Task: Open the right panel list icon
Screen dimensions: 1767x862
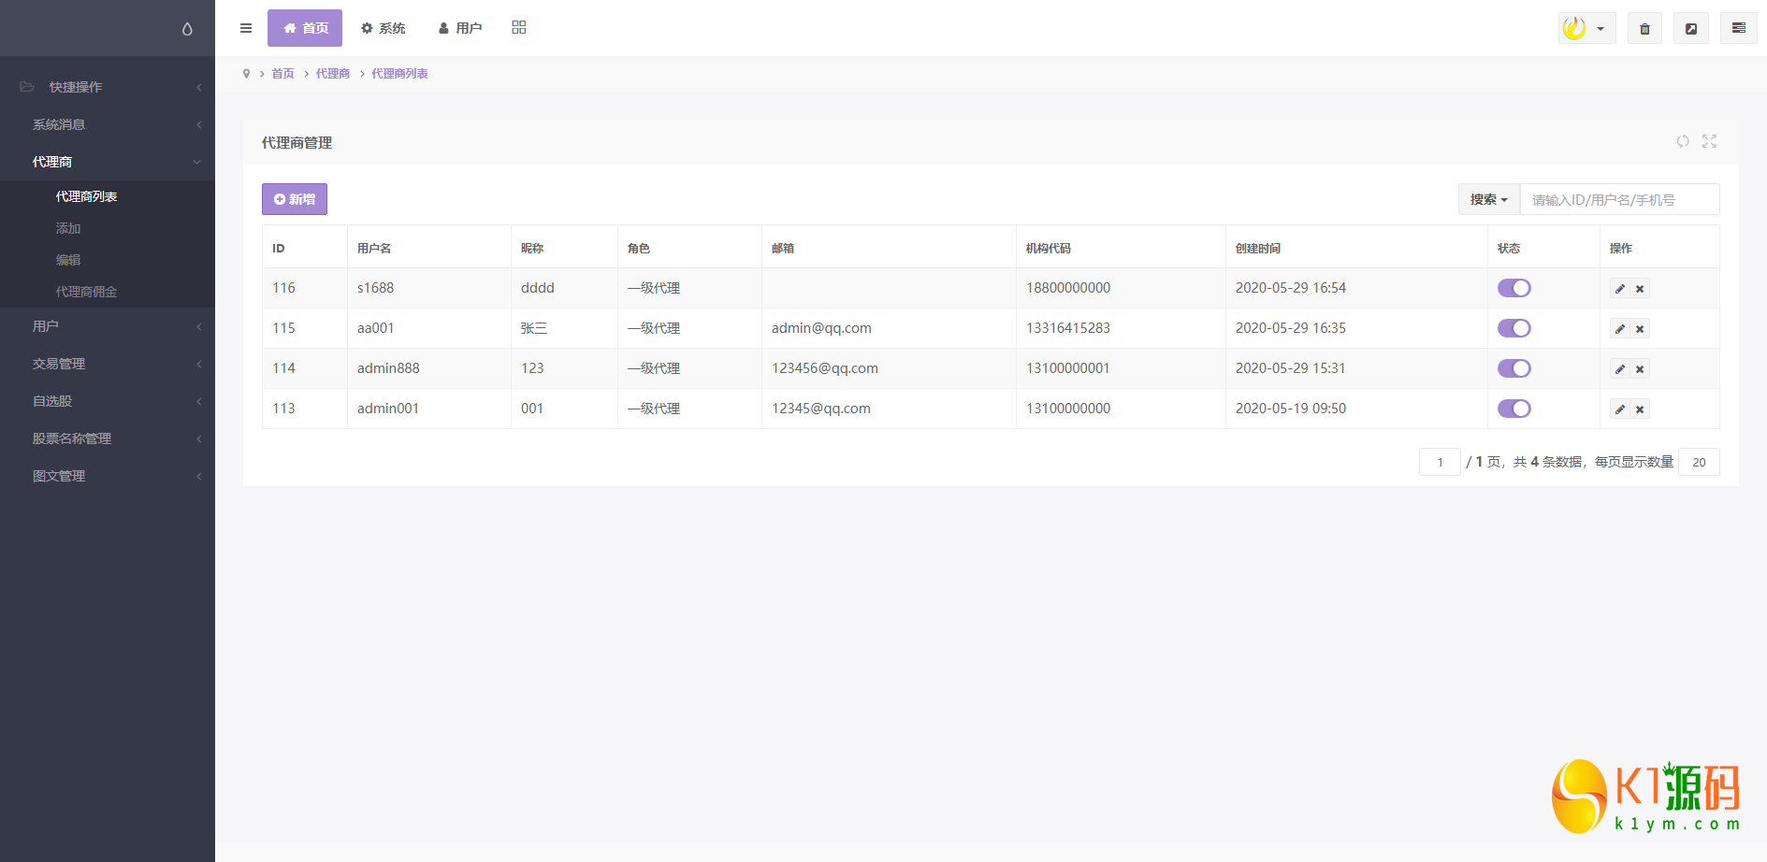Action: [1739, 28]
